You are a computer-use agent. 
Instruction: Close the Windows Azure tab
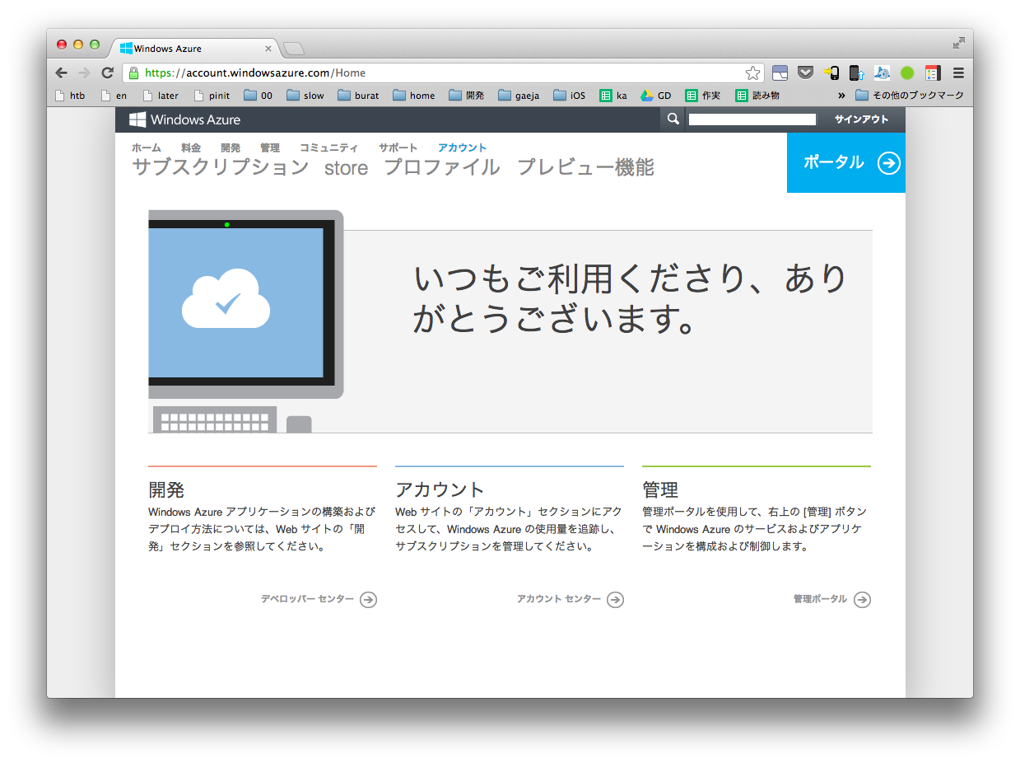268,49
